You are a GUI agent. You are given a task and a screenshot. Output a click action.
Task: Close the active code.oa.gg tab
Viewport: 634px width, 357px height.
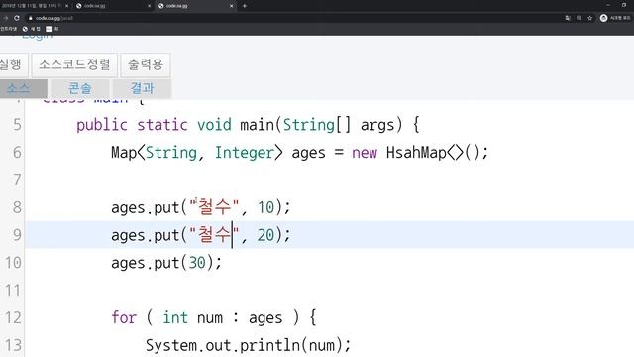click(x=231, y=6)
